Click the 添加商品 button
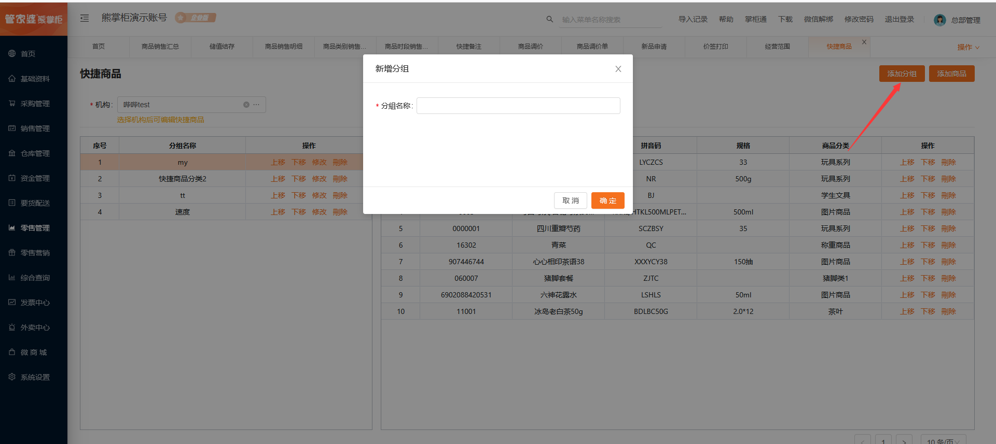This screenshot has width=996, height=444. (951, 74)
